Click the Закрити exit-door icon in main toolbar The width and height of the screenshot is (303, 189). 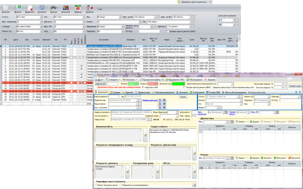point(90,9)
